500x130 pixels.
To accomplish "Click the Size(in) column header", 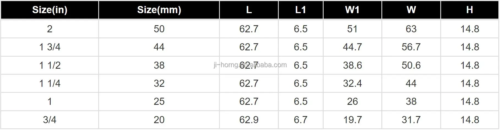I will pyautogui.click(x=50, y=10).
